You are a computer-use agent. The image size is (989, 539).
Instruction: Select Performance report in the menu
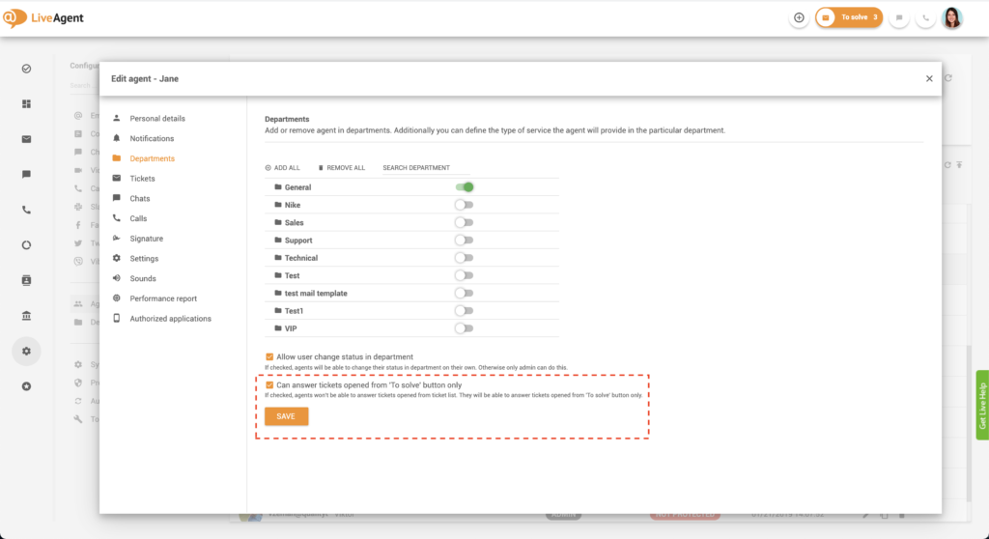click(x=163, y=298)
